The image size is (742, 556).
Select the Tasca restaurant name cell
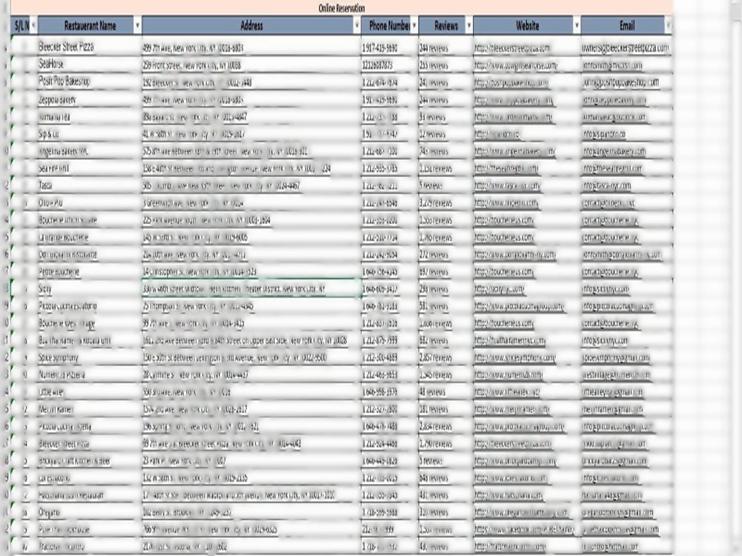pyautogui.click(x=90, y=185)
